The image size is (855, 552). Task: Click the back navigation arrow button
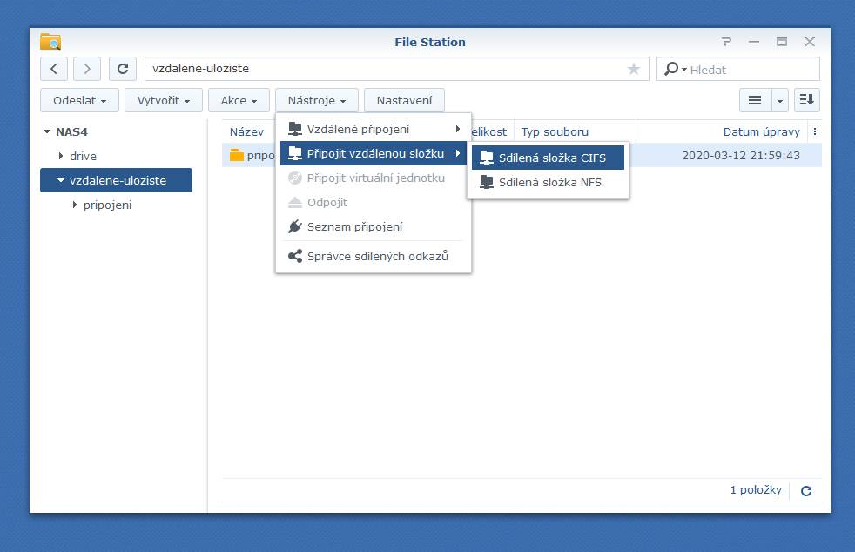coord(54,69)
